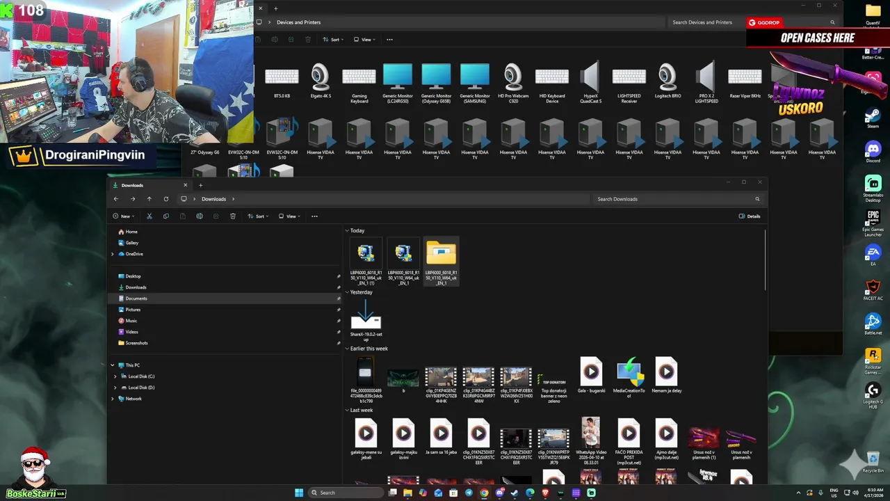This screenshot has height=501, width=890.
Task: Select the PRO X 2 LIGHTSPEED device
Action: point(706,83)
